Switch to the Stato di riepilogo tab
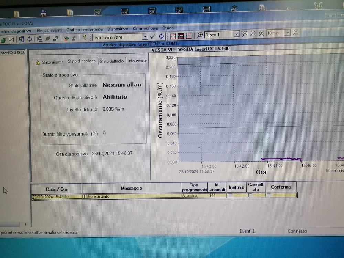Screen dimensions: 344x258 pos(82,61)
